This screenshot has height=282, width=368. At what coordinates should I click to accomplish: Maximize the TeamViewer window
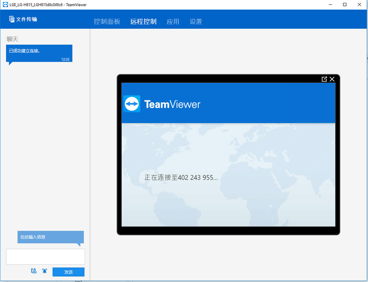coord(345,5)
